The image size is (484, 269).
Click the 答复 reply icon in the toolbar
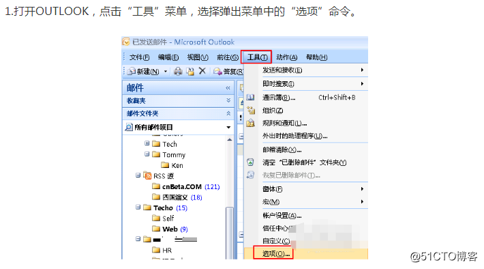pyautogui.click(x=217, y=72)
